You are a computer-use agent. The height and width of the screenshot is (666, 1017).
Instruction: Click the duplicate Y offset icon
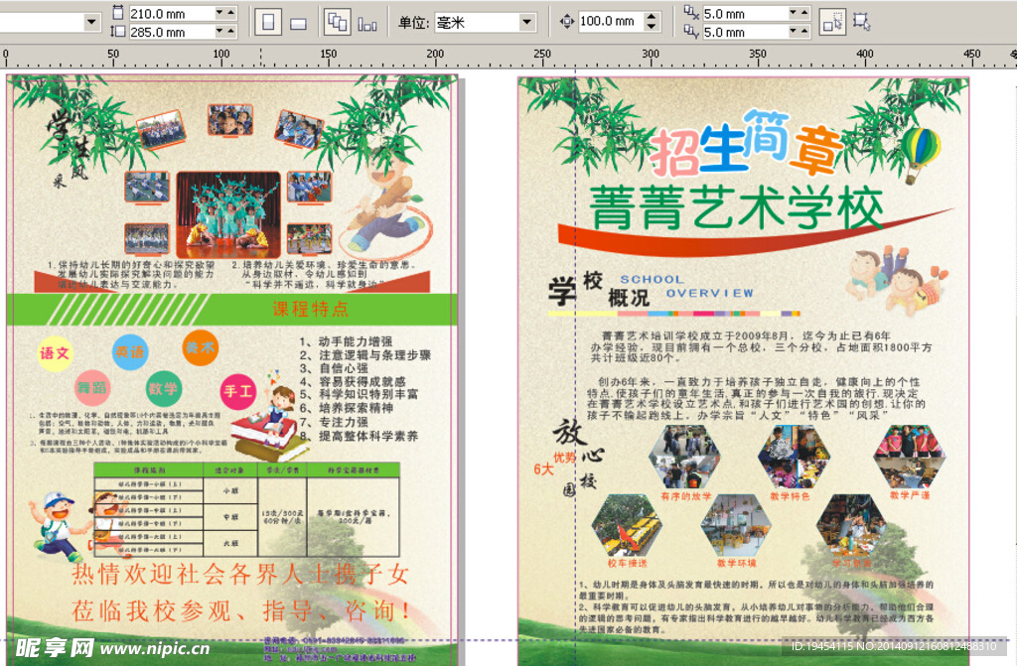pyautogui.click(x=691, y=31)
